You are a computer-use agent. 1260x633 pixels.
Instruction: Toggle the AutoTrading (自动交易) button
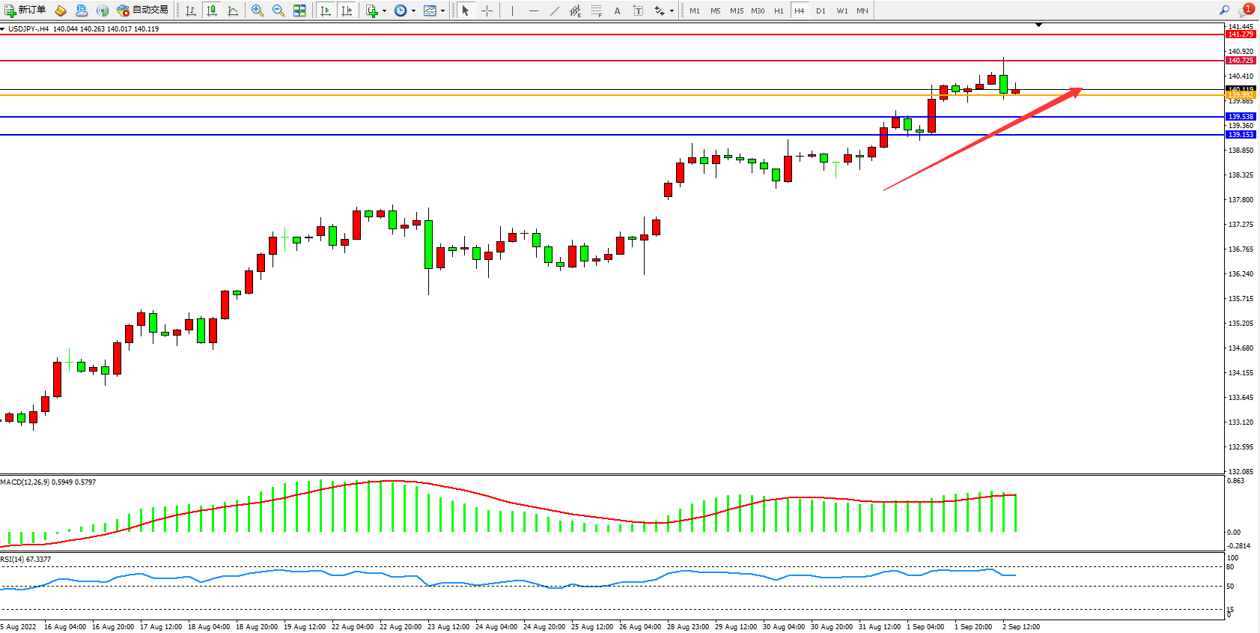tap(143, 10)
